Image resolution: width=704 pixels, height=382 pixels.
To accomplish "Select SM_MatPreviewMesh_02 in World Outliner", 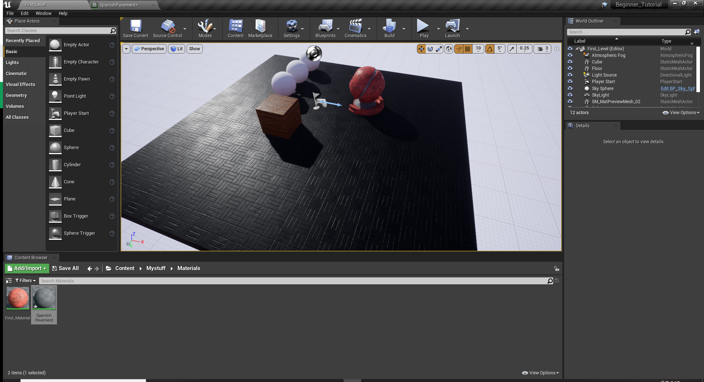I will pyautogui.click(x=616, y=102).
